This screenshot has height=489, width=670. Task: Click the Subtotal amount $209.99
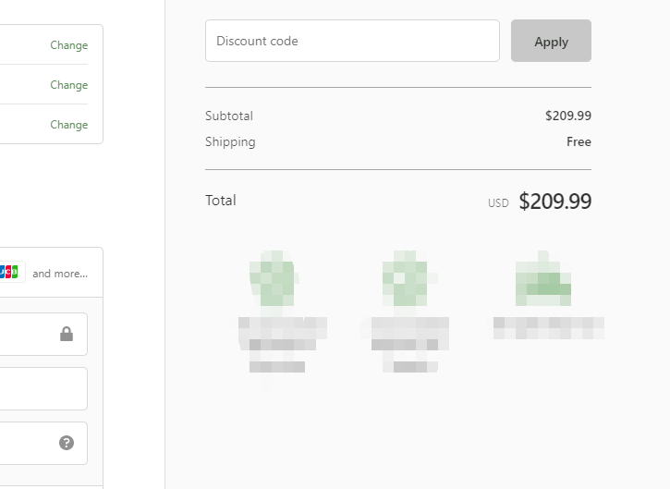pyautogui.click(x=567, y=116)
